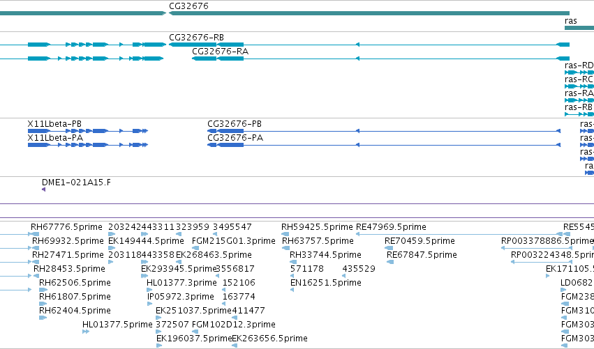The image size is (594, 349).
Task: Click the HL01377.5prime arrow glyph
Action: 86,332
